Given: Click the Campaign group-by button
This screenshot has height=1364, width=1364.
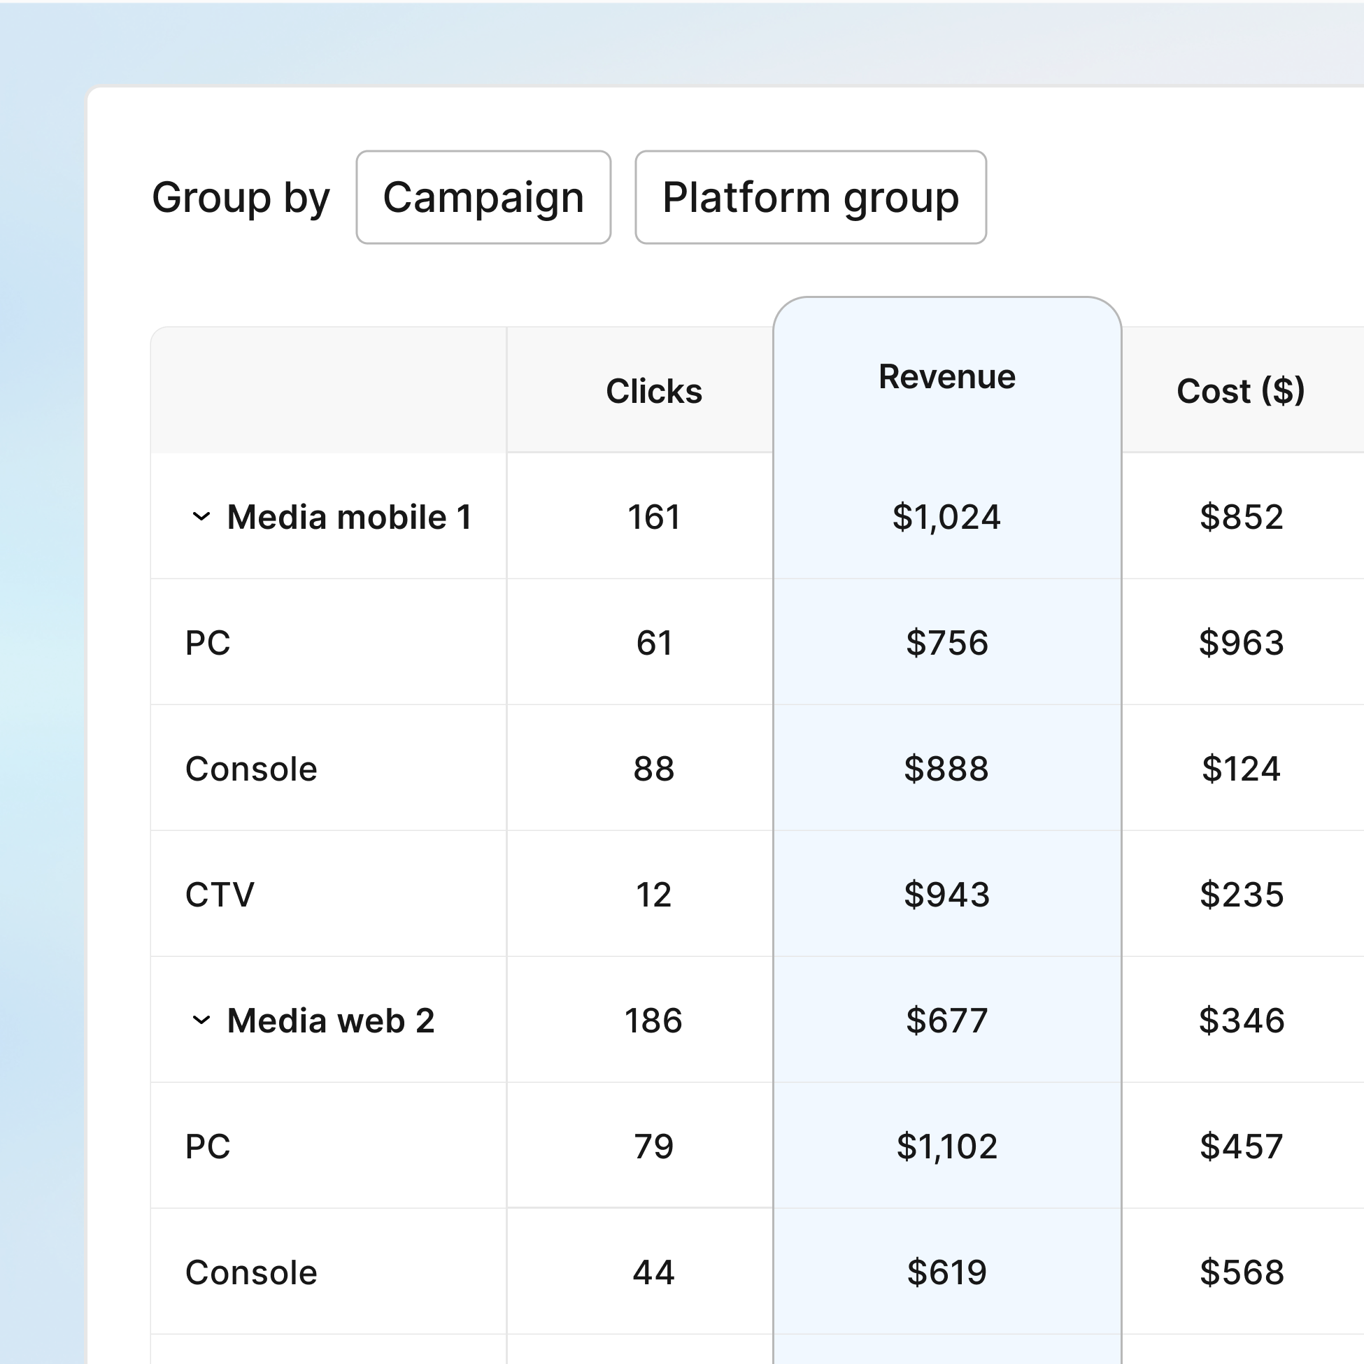Looking at the screenshot, I should [483, 197].
